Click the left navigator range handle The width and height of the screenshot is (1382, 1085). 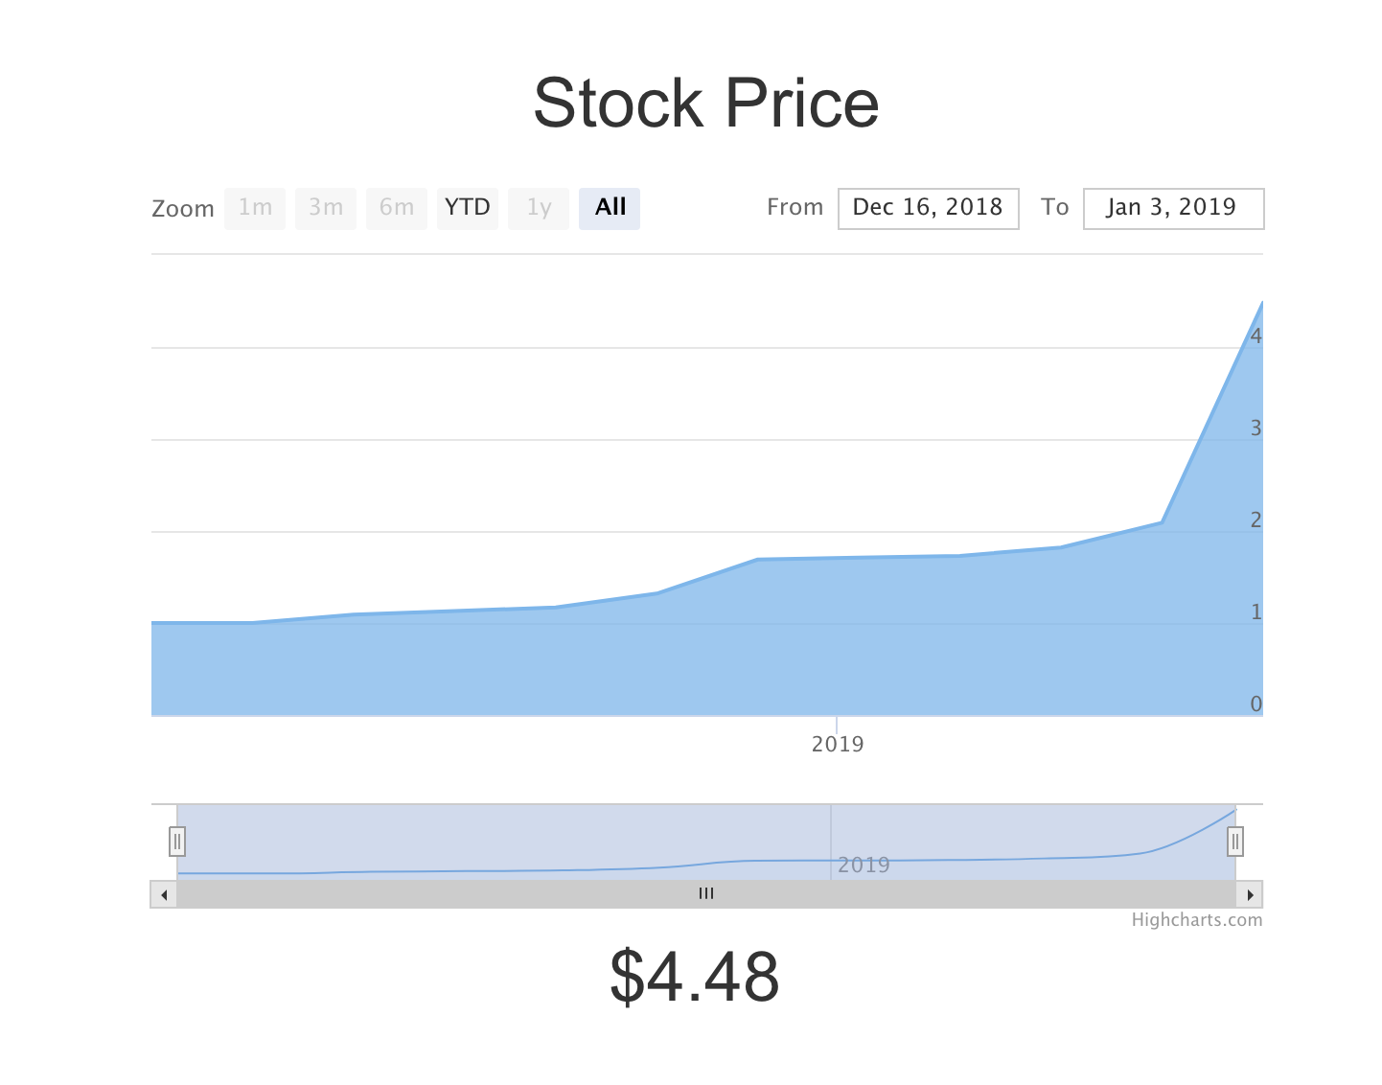(x=177, y=842)
